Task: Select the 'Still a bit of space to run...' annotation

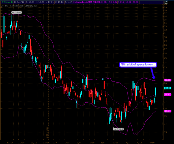Action: click(138, 65)
